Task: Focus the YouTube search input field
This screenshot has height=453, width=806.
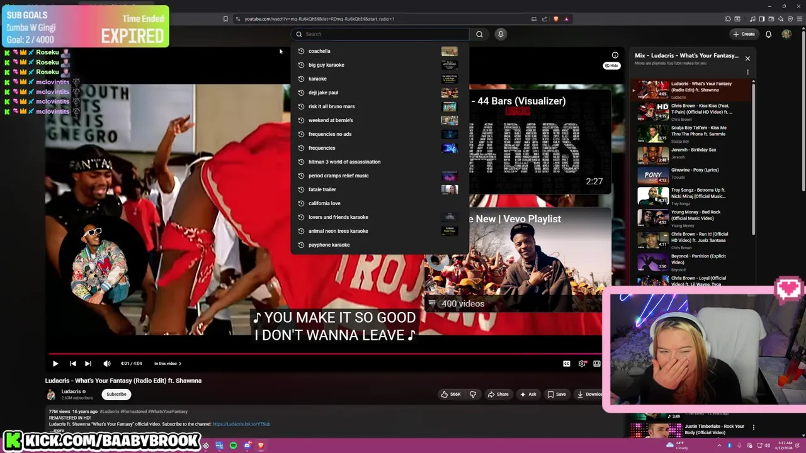Action: click(x=380, y=34)
